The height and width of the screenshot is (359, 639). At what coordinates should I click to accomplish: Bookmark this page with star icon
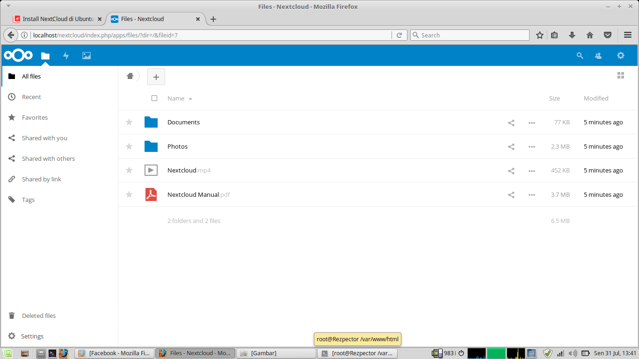point(540,35)
